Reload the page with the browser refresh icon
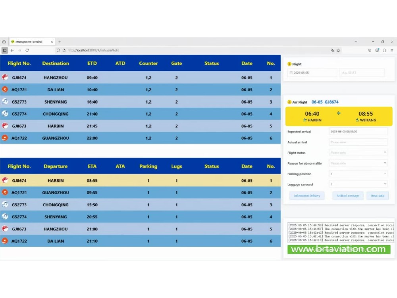Screen dimensions: 397x298 pyautogui.click(x=27, y=50)
